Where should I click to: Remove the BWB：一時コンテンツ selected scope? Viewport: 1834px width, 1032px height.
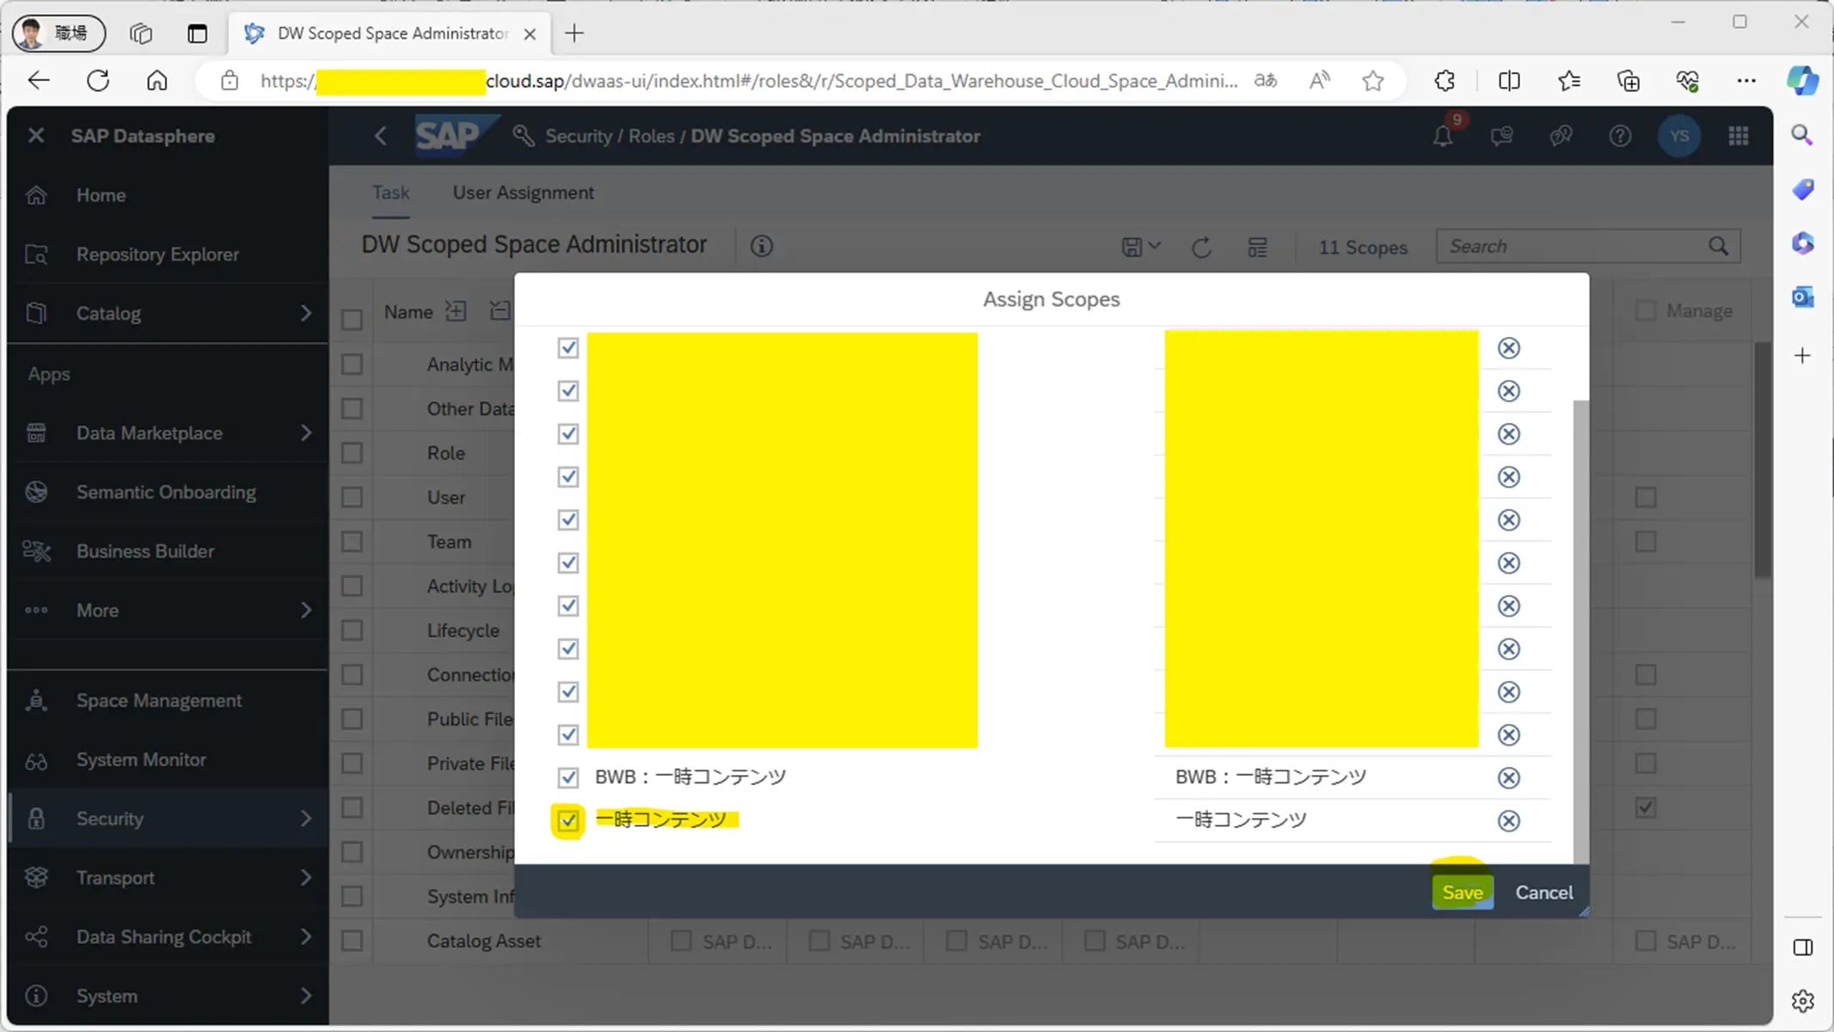[1508, 777]
